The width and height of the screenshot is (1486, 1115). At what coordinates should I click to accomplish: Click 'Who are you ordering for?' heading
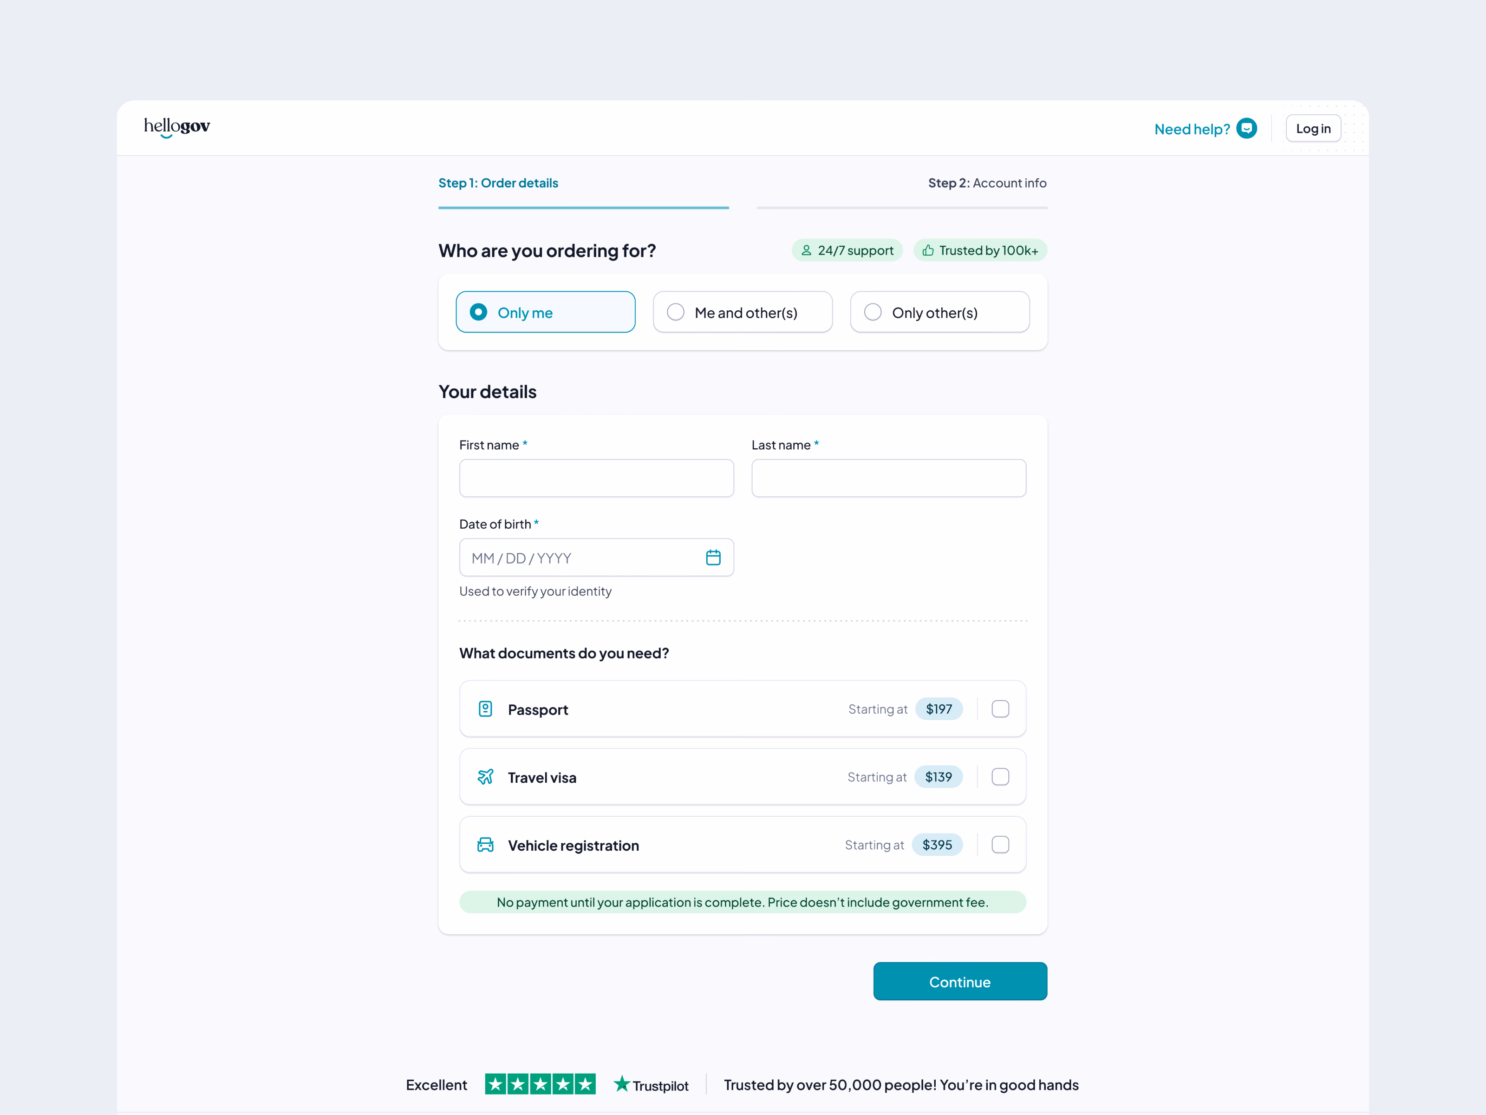click(x=547, y=251)
